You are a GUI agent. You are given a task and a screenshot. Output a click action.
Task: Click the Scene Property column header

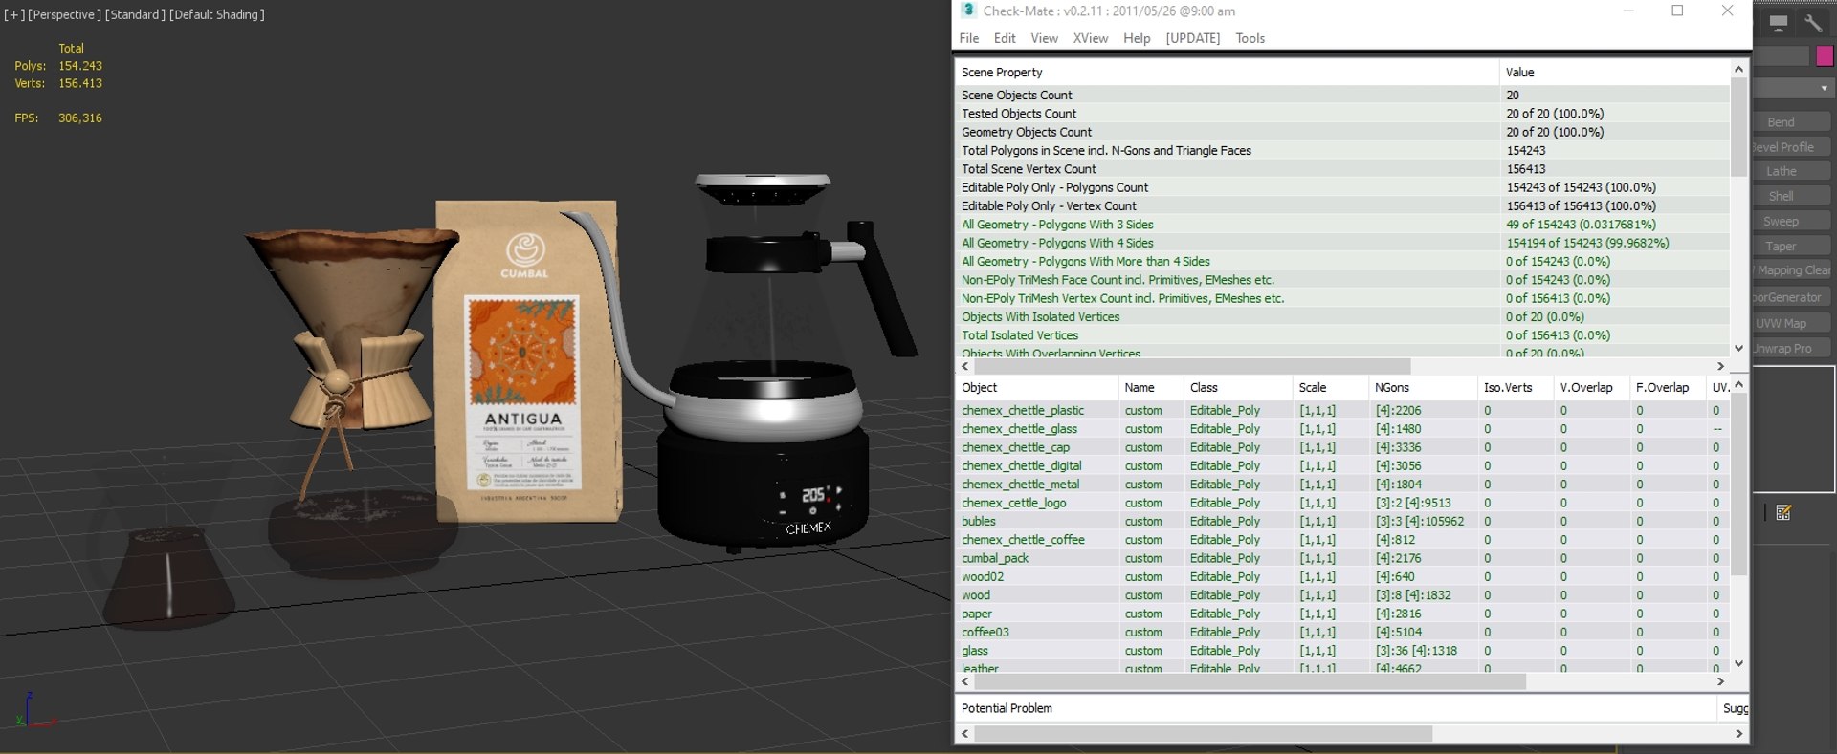[1227, 73]
